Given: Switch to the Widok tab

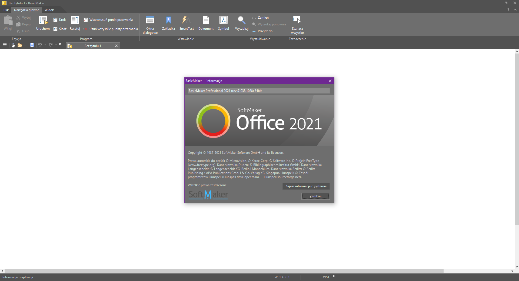Looking at the screenshot, I should click(x=49, y=10).
